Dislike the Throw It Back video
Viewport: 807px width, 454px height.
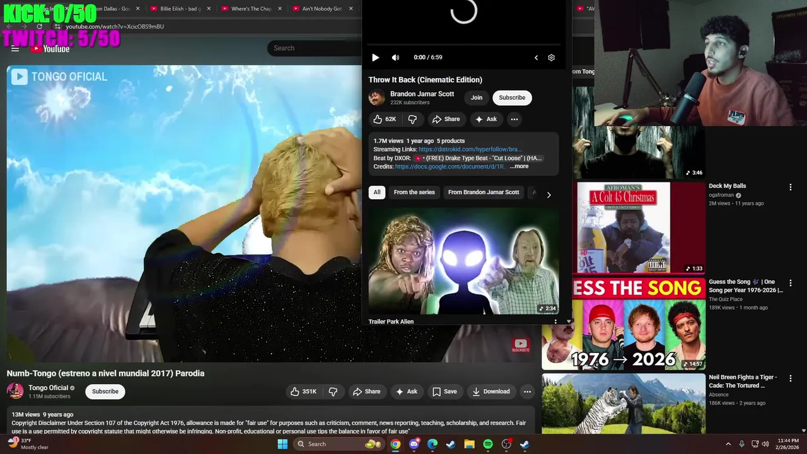412,119
